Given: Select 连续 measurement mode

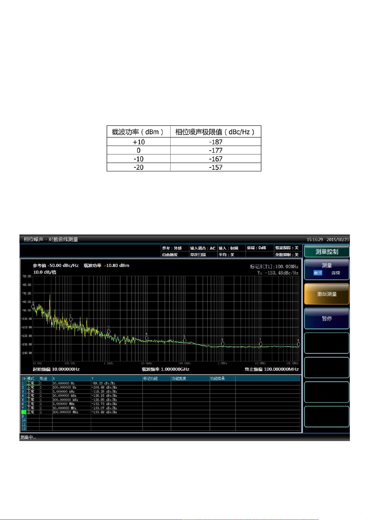Looking at the screenshot, I should [x=336, y=273].
